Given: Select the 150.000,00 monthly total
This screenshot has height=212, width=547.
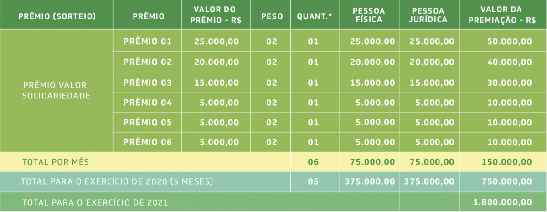Looking at the screenshot, I should click(x=507, y=162).
